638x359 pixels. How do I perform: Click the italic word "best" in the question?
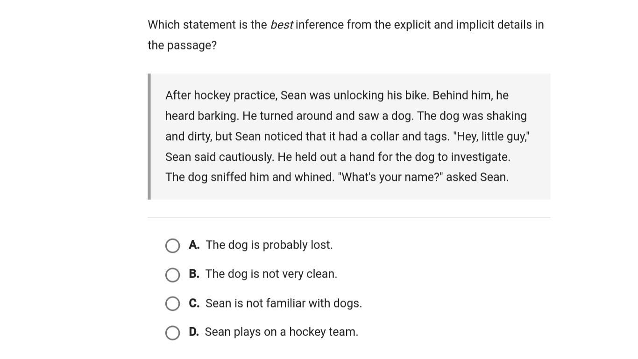pos(282,25)
